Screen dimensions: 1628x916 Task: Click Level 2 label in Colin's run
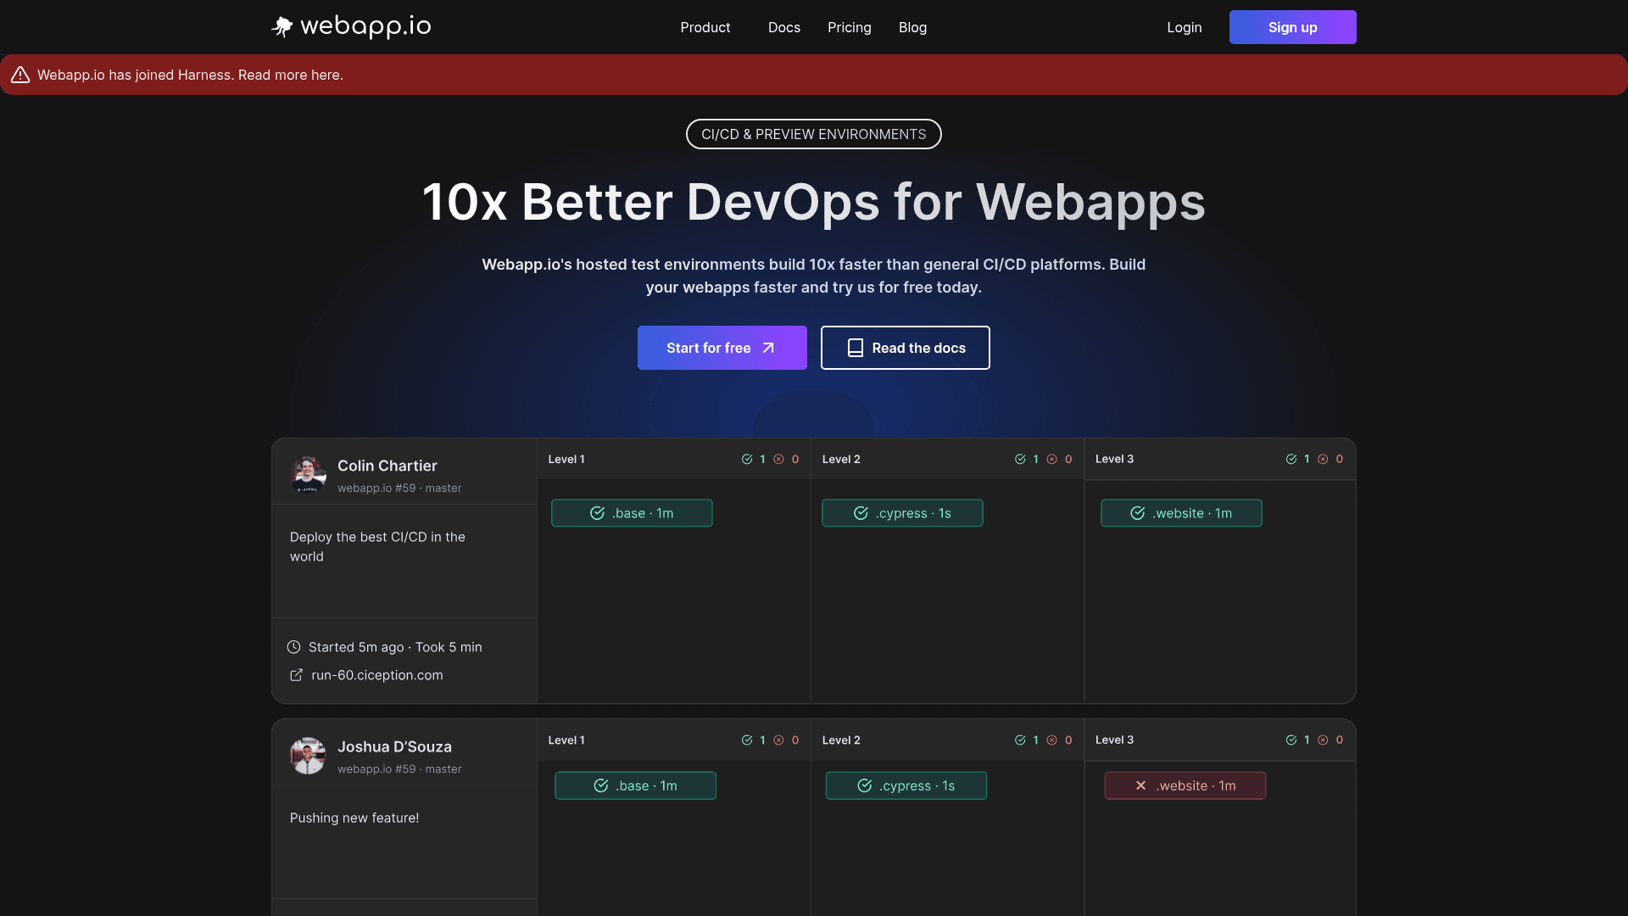click(841, 459)
